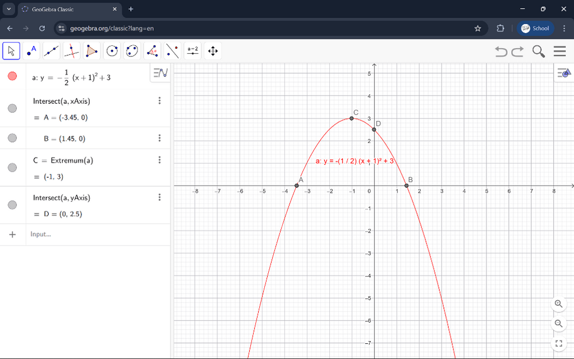Zoom in on the graphics view

[x=558, y=303]
